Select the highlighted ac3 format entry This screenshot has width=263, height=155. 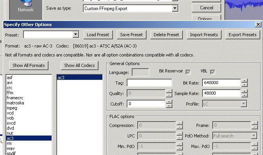click(29, 138)
